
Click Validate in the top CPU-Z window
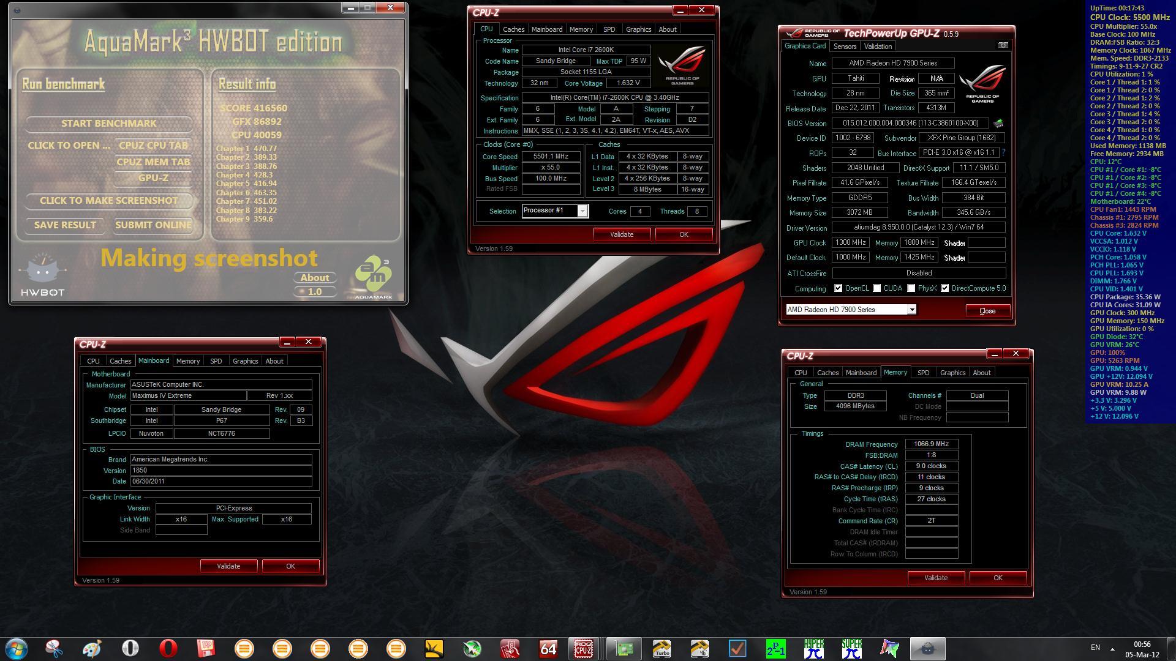(622, 234)
